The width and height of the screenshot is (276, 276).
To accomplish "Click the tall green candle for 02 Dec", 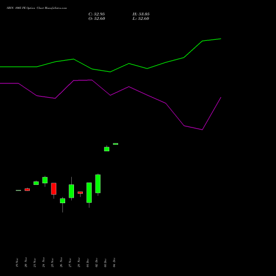I will point(98,184).
